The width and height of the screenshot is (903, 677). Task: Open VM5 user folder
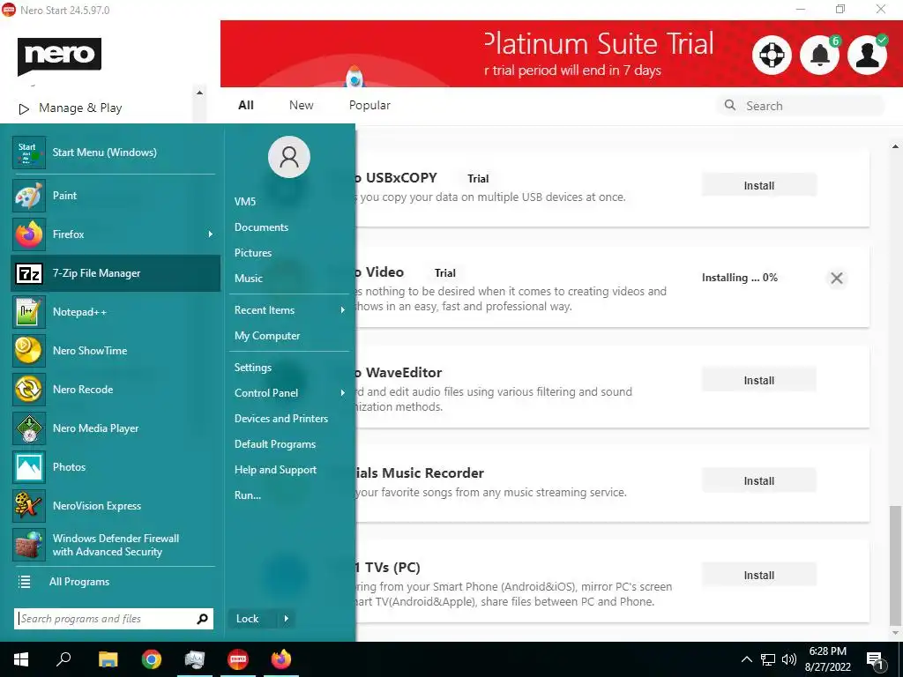coord(245,202)
